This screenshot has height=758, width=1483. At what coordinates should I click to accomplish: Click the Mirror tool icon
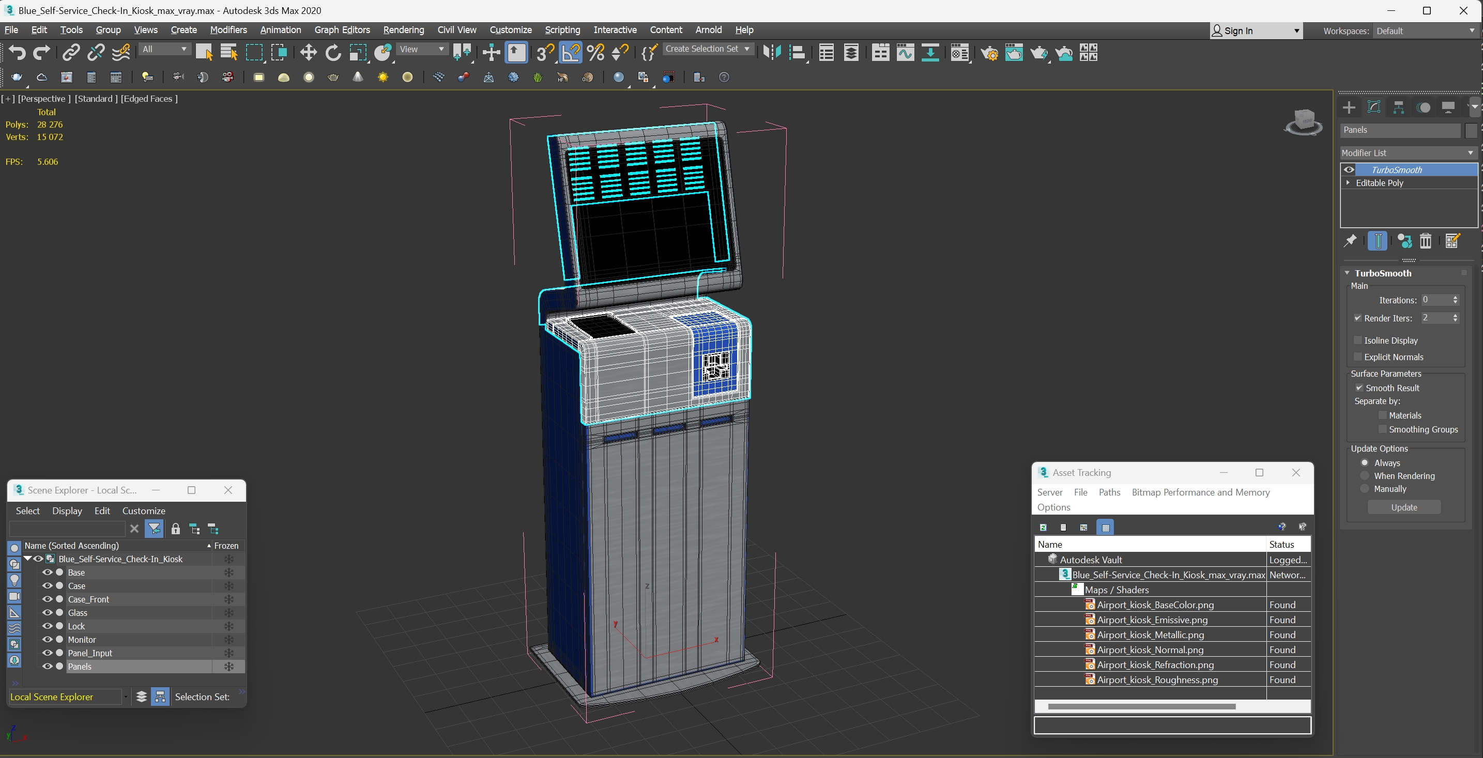point(772,53)
